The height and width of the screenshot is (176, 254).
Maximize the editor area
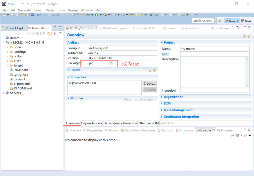point(249,27)
